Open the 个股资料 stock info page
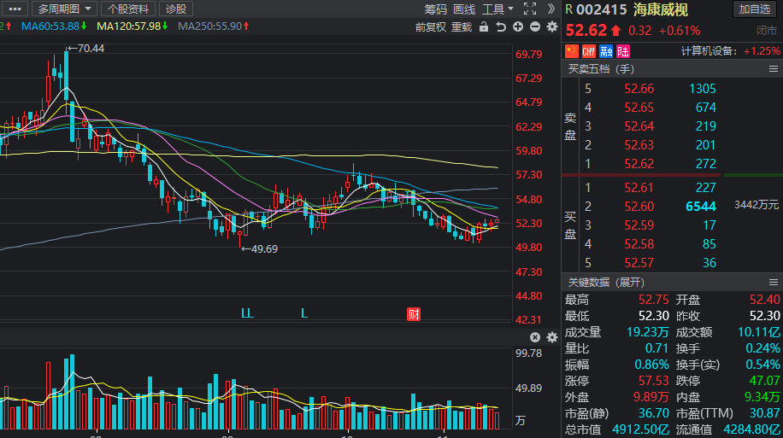The image size is (783, 438). (x=128, y=9)
